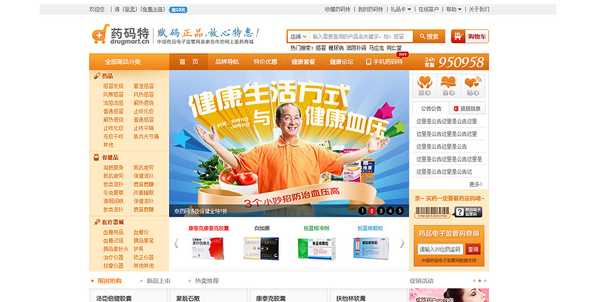Open the 店铺 search type dropdown

click(299, 37)
